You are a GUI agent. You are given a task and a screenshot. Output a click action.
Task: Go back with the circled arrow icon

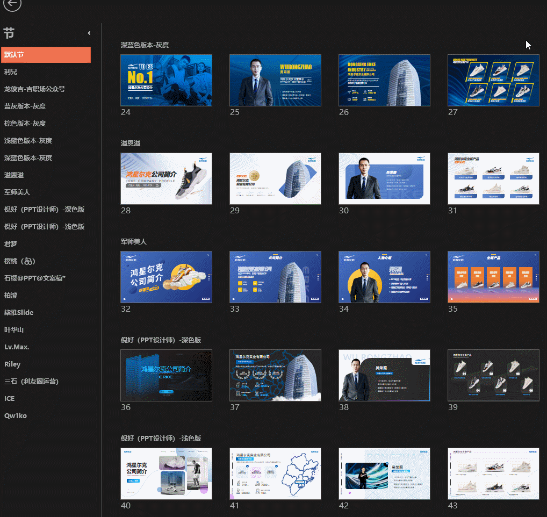pyautogui.click(x=12, y=3)
